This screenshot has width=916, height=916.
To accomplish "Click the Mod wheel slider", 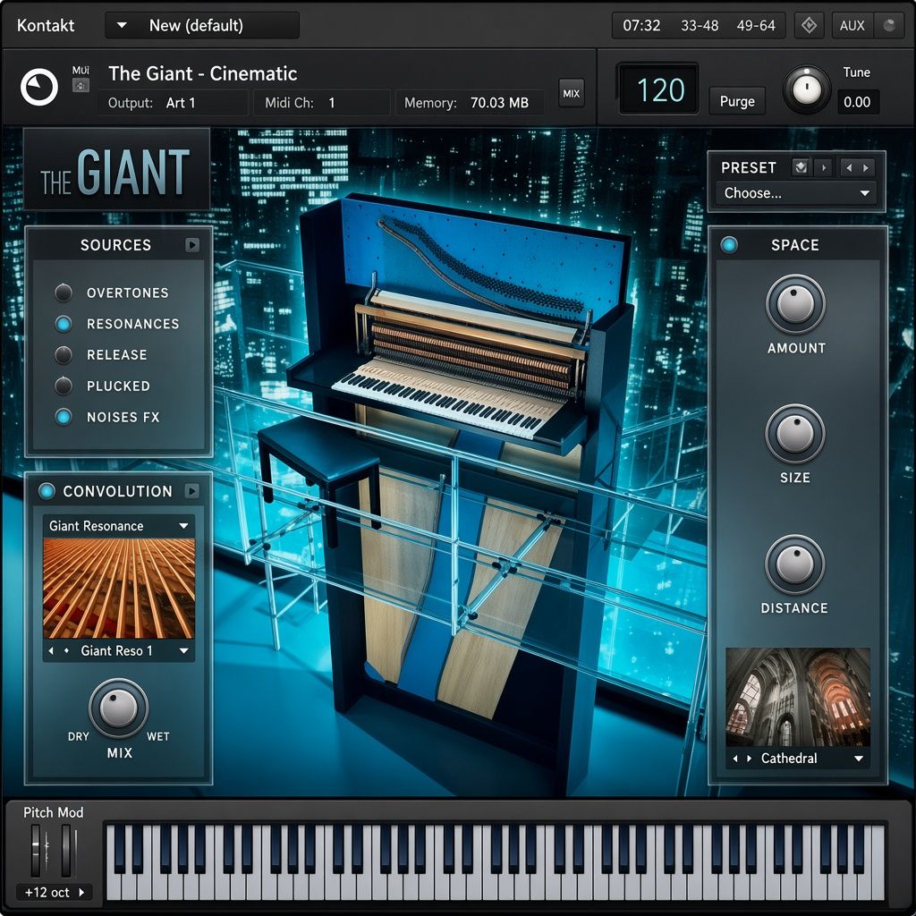I will click(x=65, y=851).
